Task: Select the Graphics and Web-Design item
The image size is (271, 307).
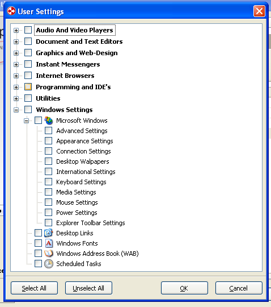Action: 77,53
